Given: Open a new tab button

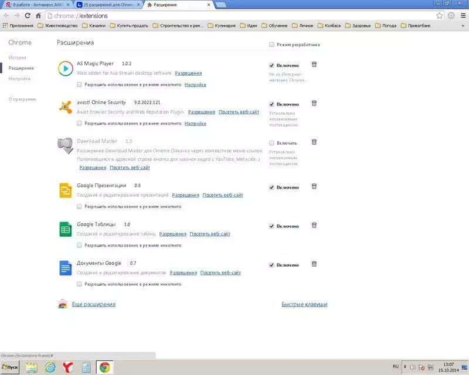Looking at the screenshot, I should pyautogui.click(x=220, y=5).
